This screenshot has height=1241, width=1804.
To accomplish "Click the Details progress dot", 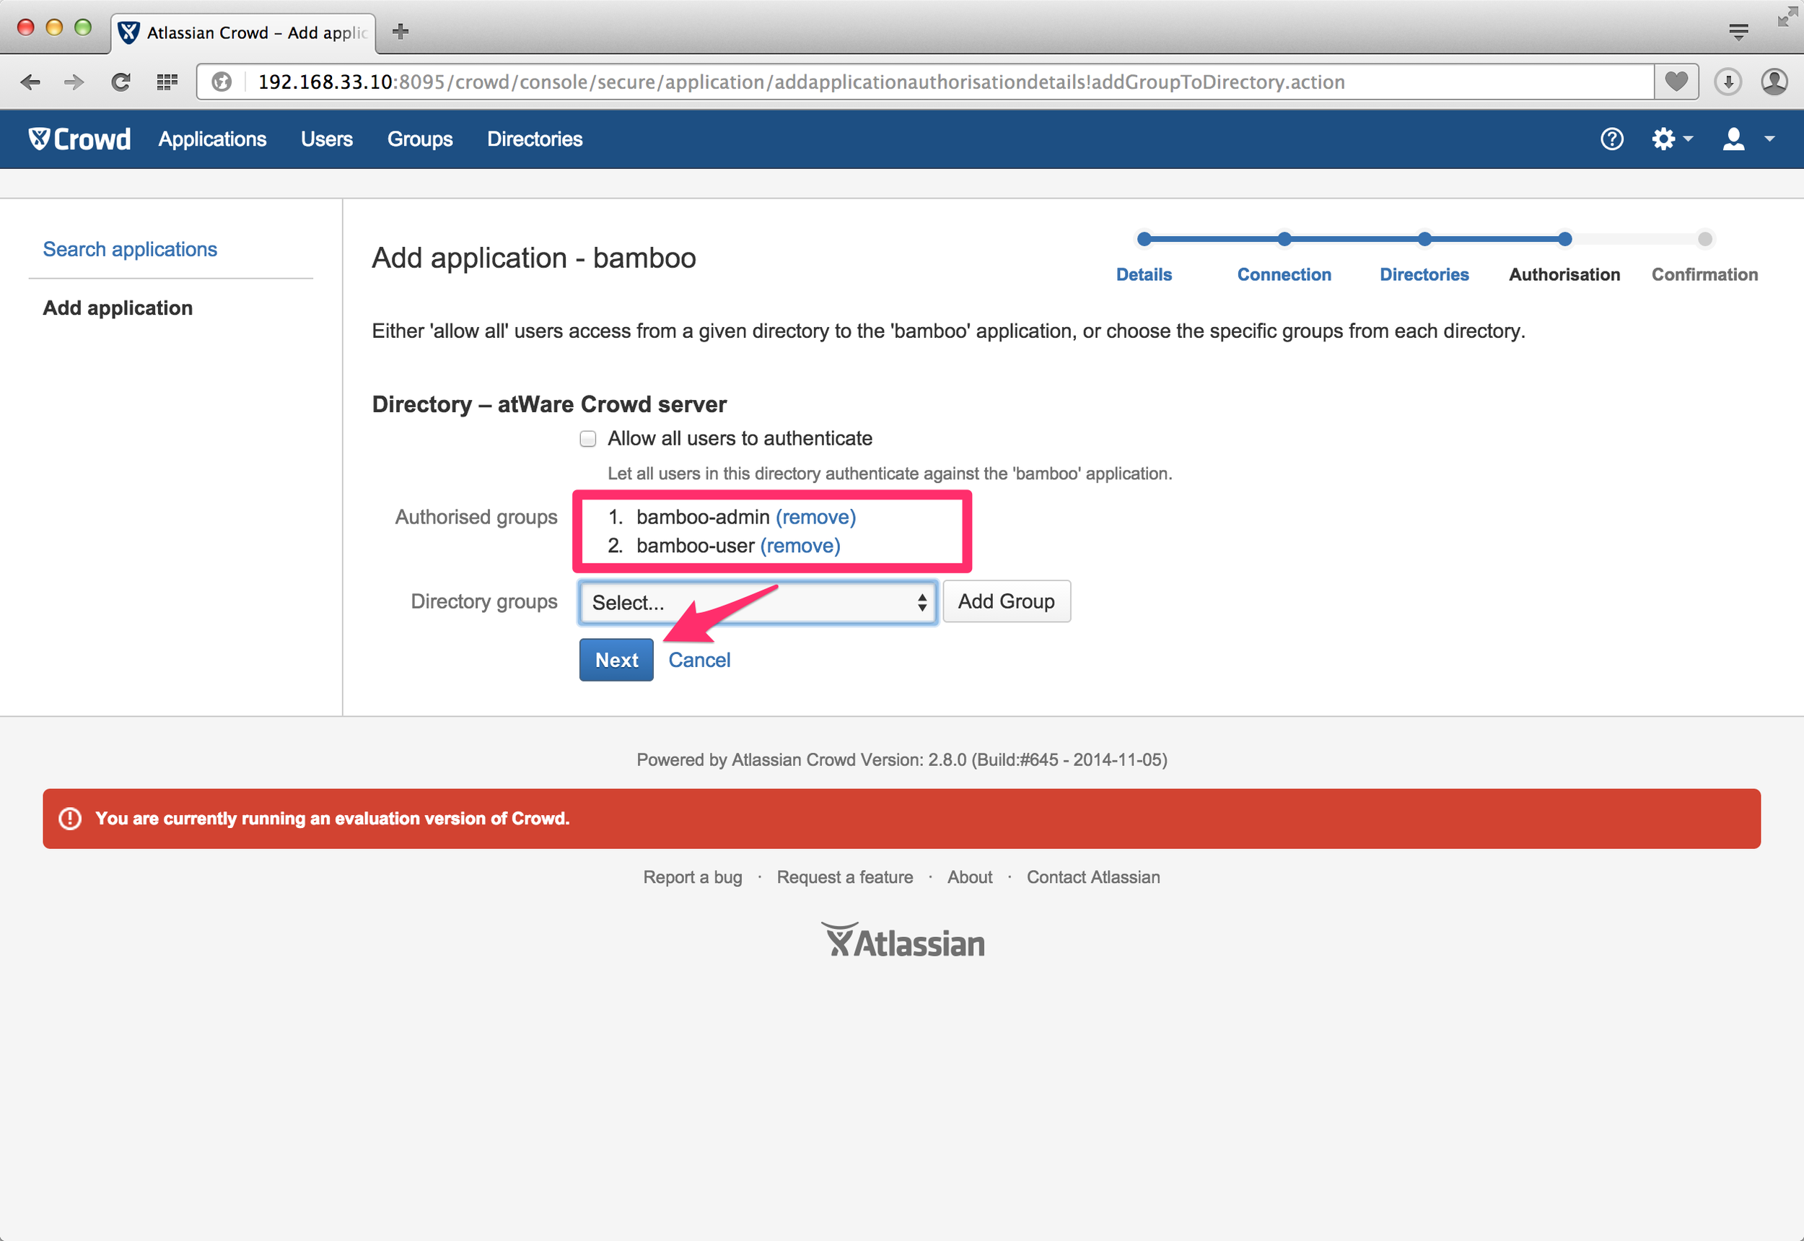I will tap(1143, 239).
